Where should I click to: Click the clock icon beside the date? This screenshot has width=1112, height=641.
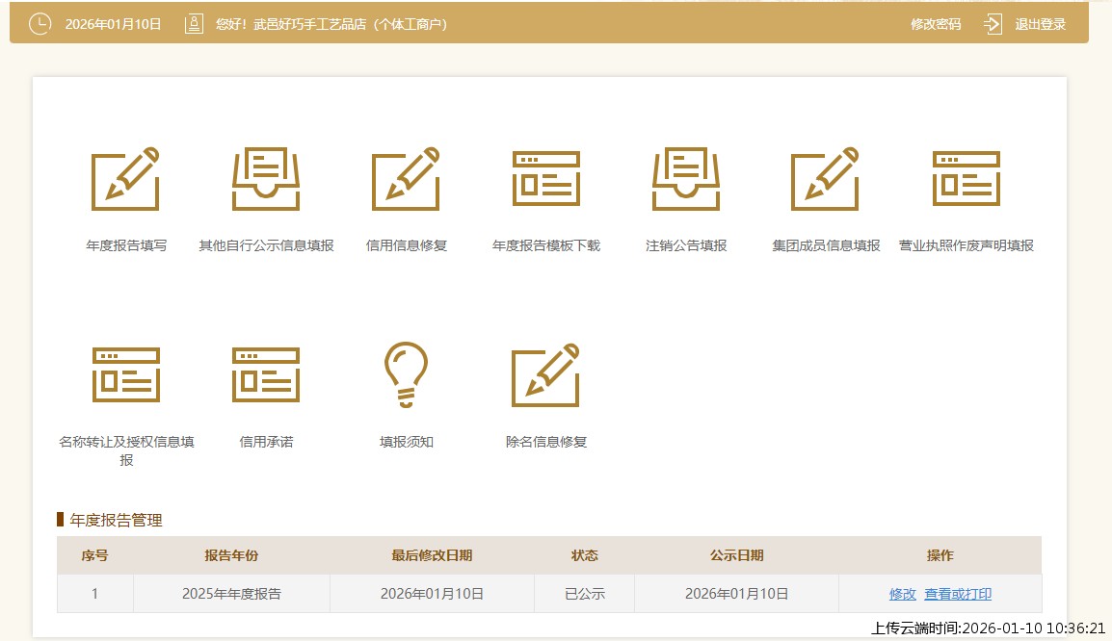40,24
